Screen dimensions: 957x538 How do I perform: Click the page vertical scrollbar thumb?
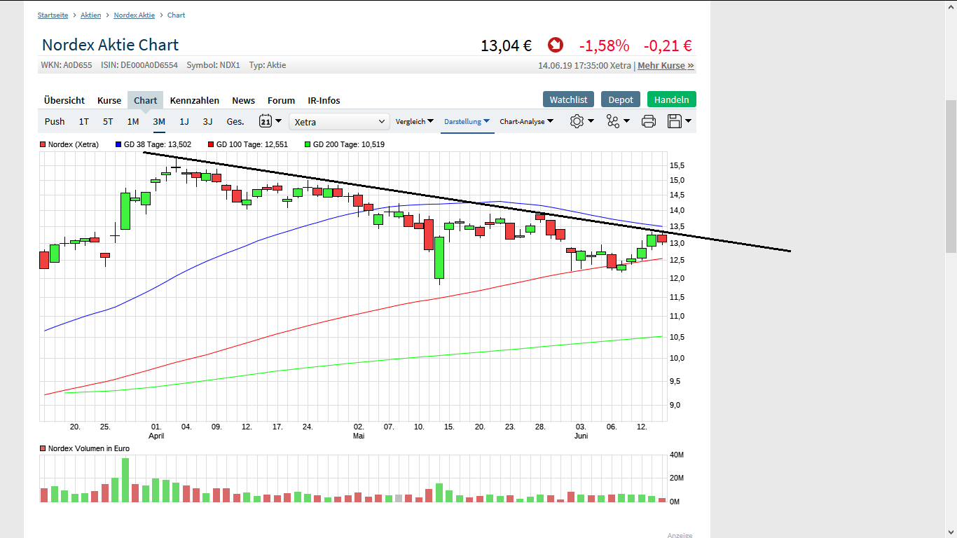951,177
